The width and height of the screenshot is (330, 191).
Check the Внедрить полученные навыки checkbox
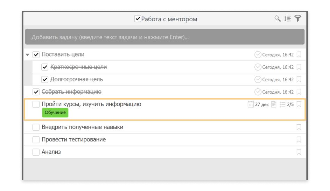(36, 127)
